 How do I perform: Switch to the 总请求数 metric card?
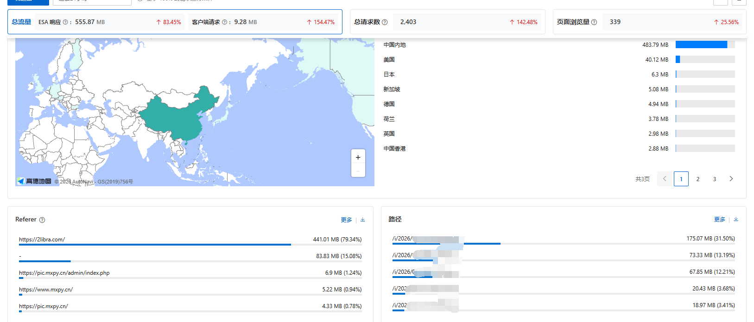coord(367,22)
